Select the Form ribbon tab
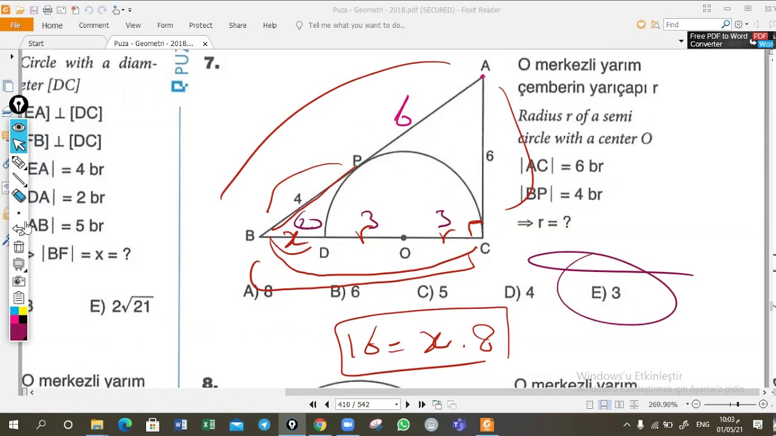 click(165, 25)
